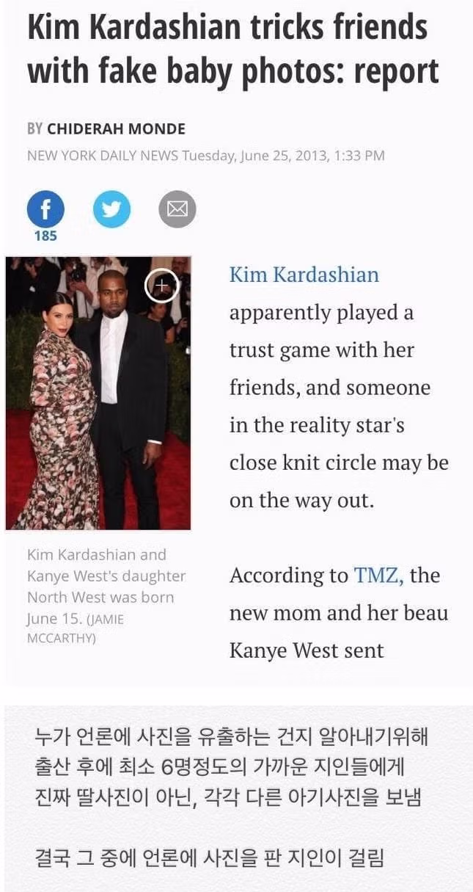The height and width of the screenshot is (892, 473).
Task: Enlarge the photo using plus icon
Action: [x=162, y=285]
